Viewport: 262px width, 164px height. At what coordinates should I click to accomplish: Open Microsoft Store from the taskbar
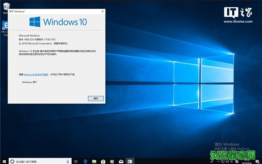click(x=103, y=161)
